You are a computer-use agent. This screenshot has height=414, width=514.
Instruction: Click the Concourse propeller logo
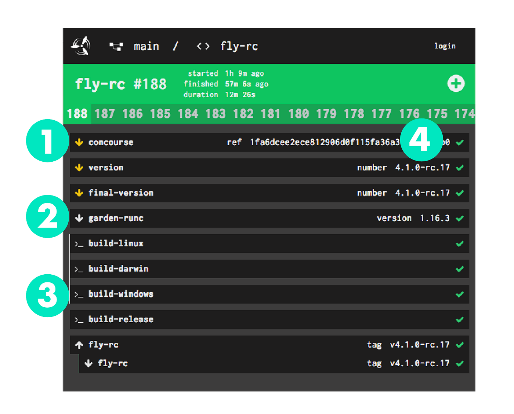point(80,46)
